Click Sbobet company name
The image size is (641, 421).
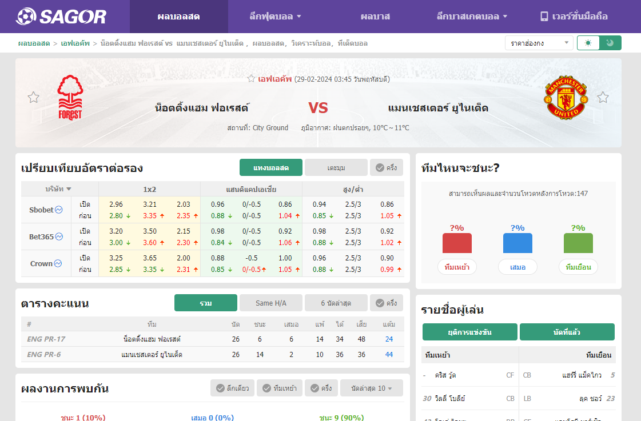coord(41,210)
